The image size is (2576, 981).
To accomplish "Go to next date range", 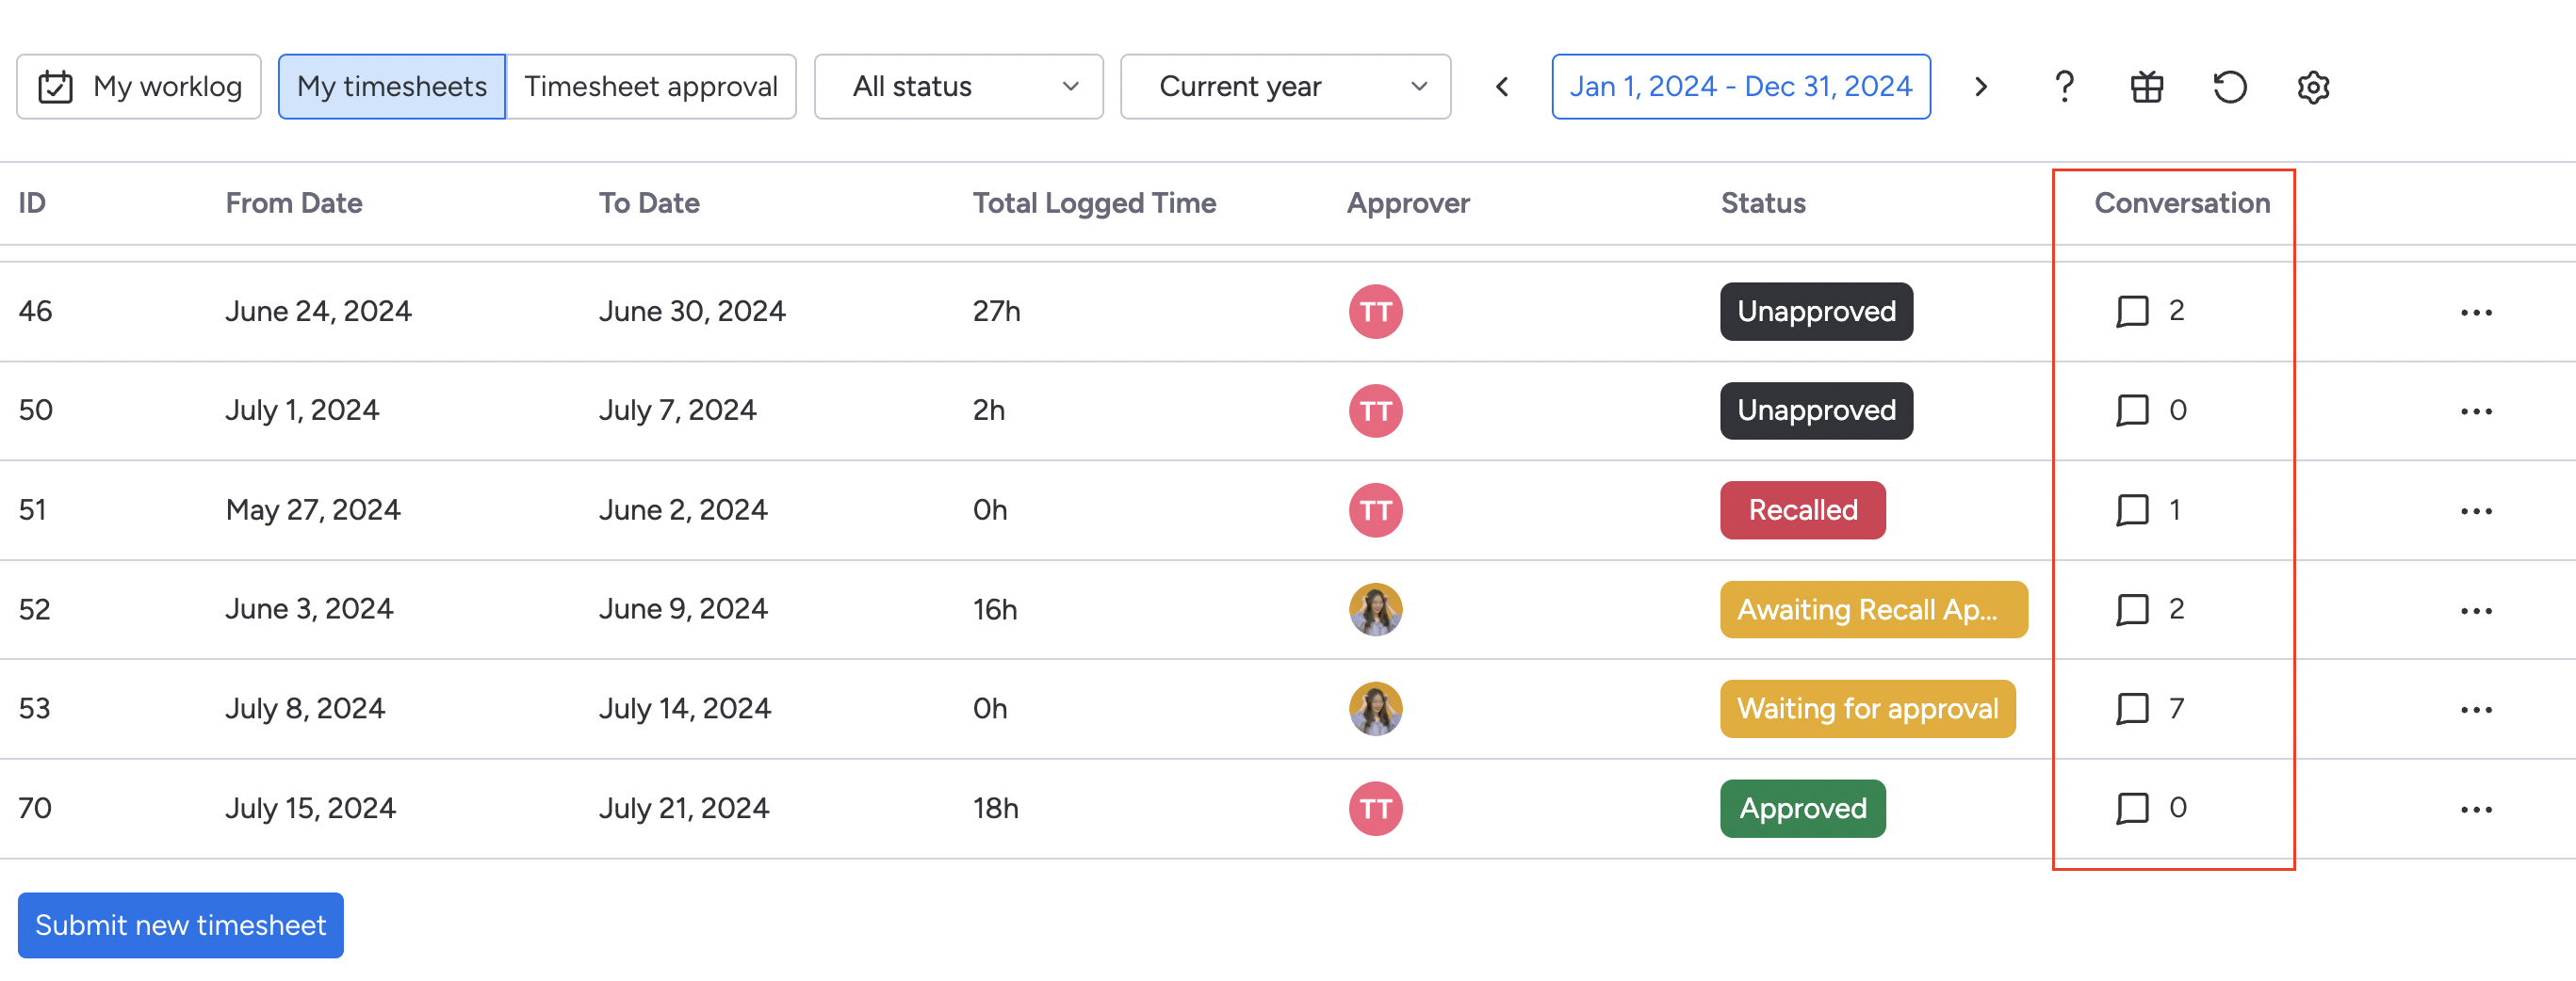I will (1981, 87).
